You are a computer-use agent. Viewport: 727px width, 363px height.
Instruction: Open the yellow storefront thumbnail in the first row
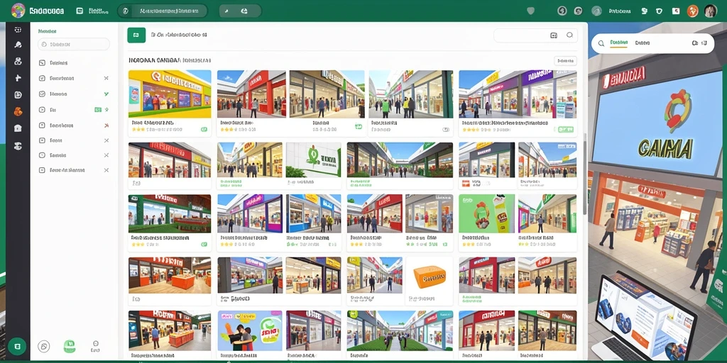click(170, 94)
